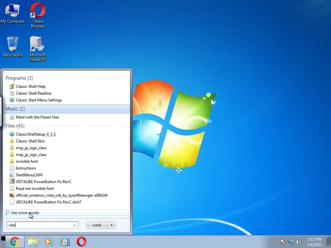The width and height of the screenshot is (331, 248).
Task: Click the official_windows_vista_orb image file icon
Action: click(12, 195)
